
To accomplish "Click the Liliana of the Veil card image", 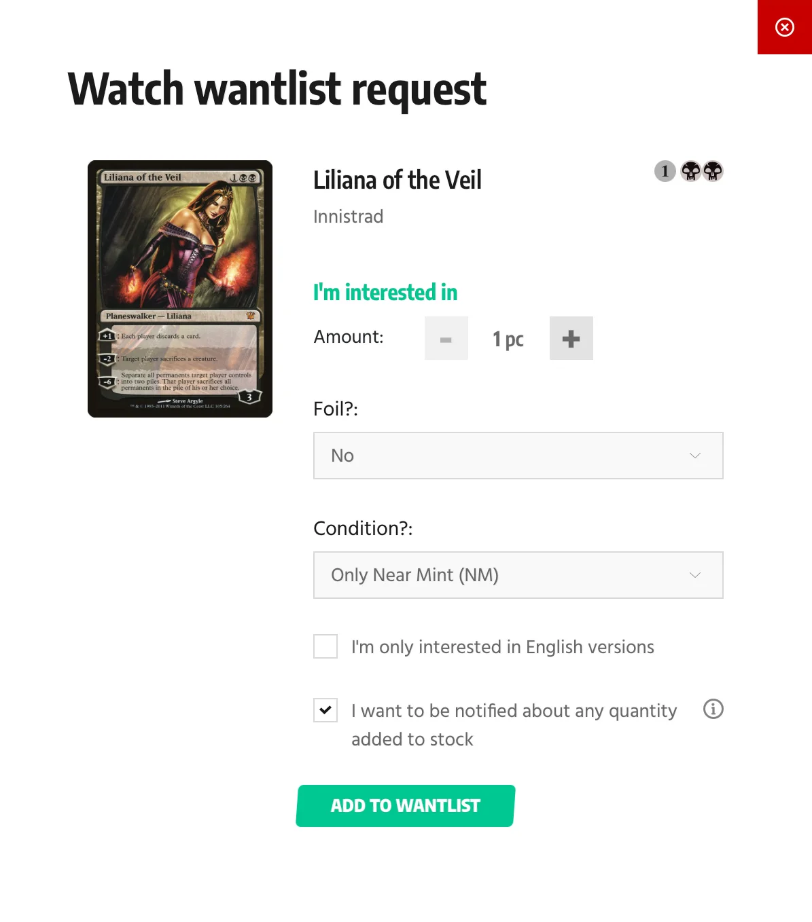I will tap(180, 289).
